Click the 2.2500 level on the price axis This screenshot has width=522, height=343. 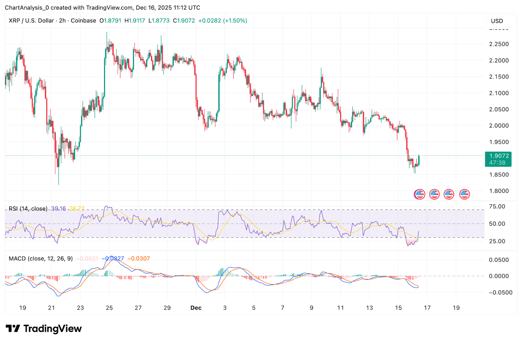pyautogui.click(x=499, y=44)
